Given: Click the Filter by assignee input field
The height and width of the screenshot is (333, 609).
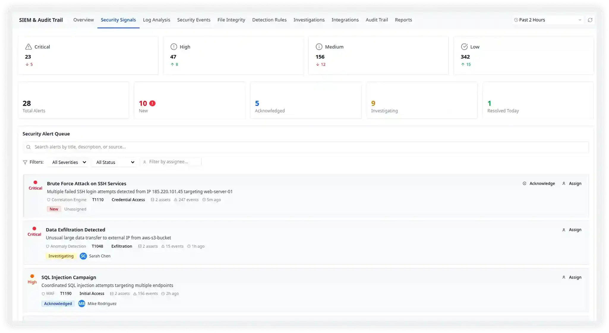Looking at the screenshot, I should [171, 162].
